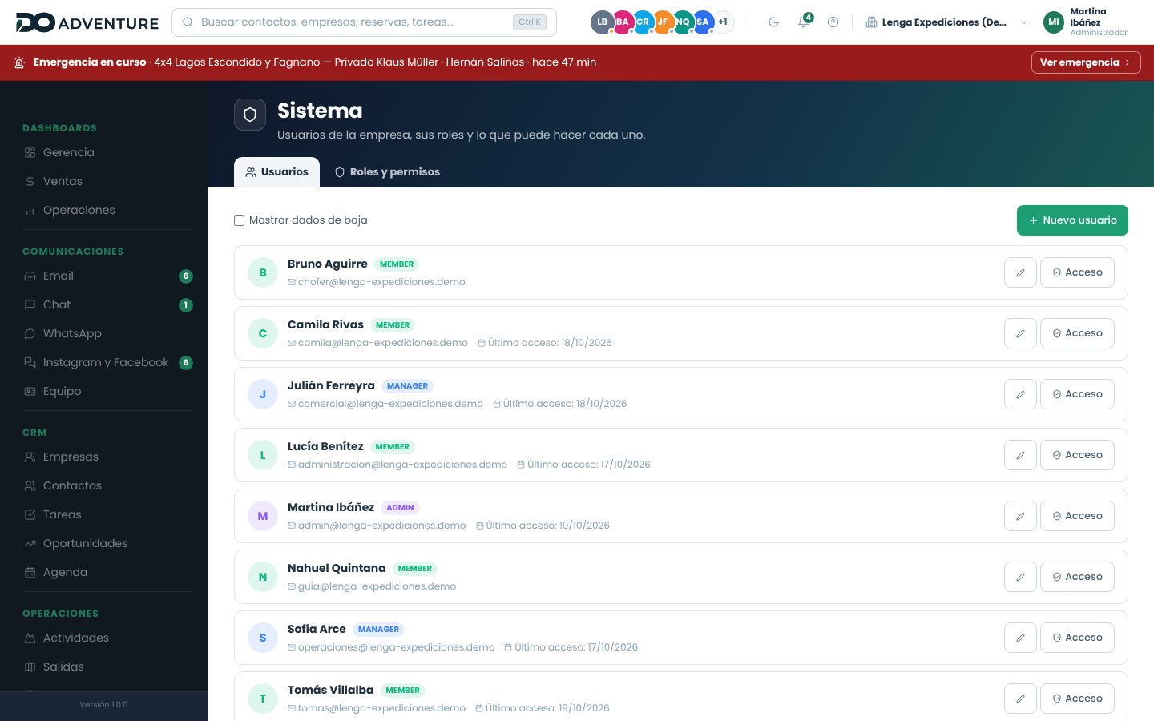Click Ver emergencia button
The image size is (1154, 721).
click(1086, 62)
